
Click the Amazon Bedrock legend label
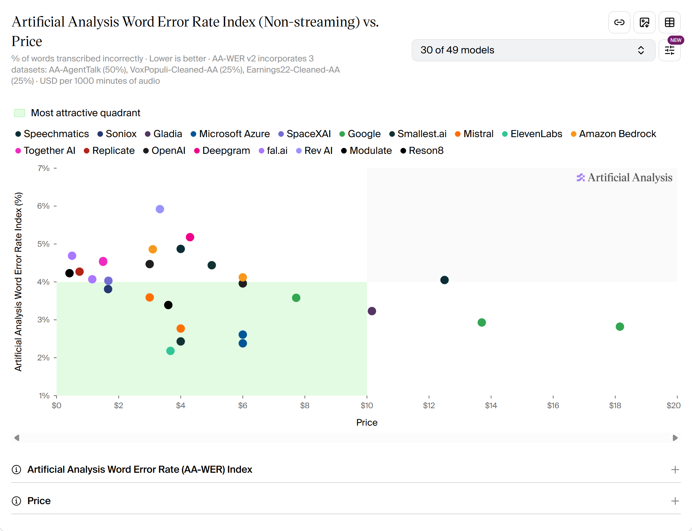617,134
